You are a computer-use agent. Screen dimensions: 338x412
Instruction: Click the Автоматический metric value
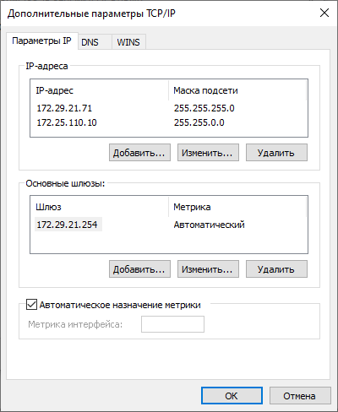(x=209, y=225)
